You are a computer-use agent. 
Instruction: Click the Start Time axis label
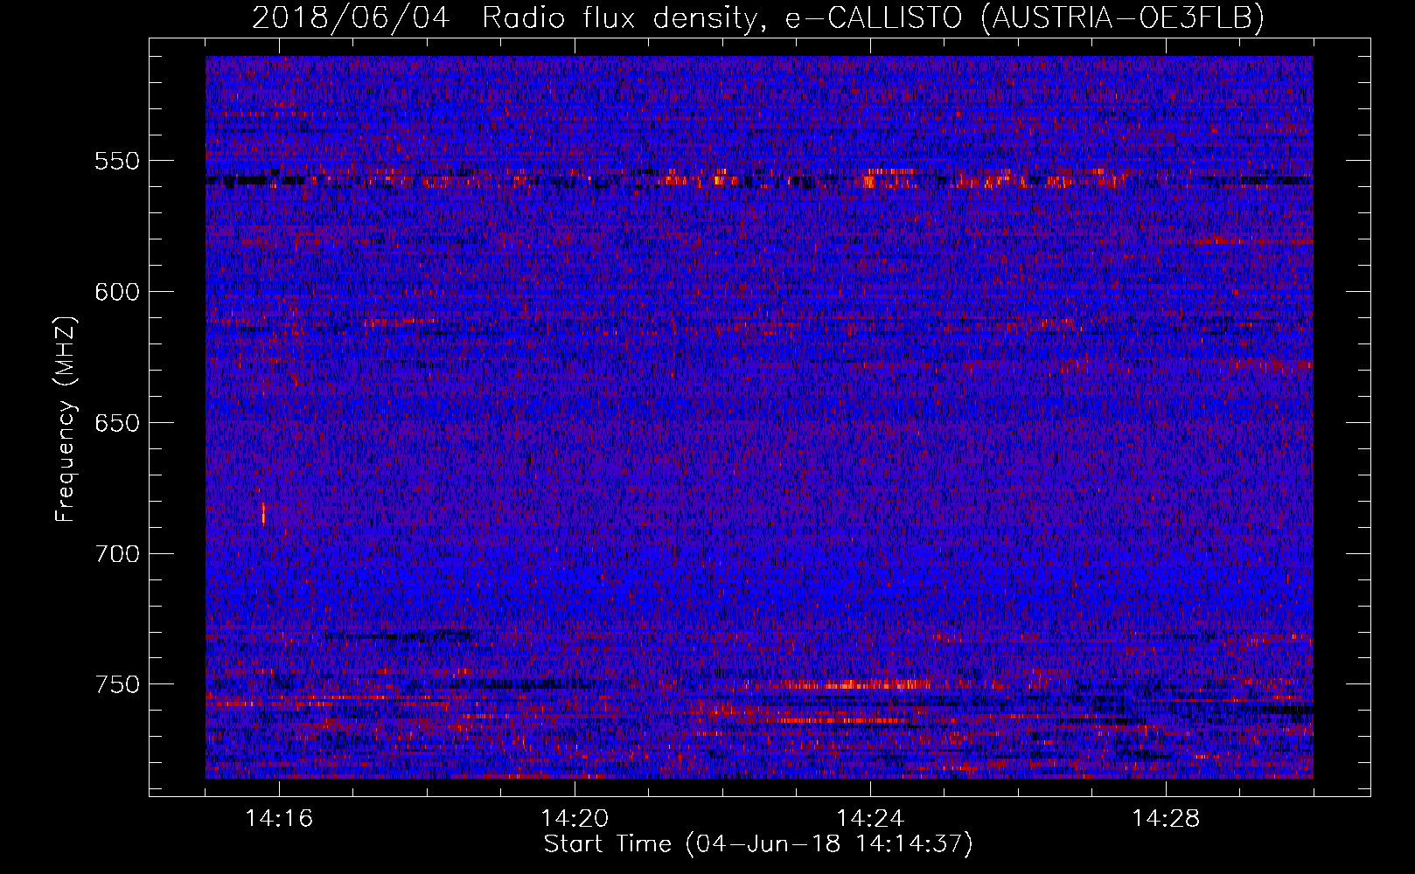pyautogui.click(x=758, y=844)
